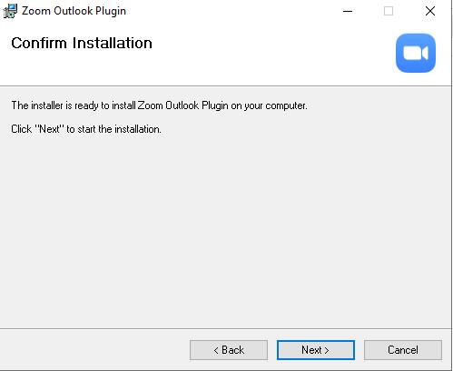This screenshot has height=371, width=453.
Task: Start installation with the Next button
Action: point(316,350)
